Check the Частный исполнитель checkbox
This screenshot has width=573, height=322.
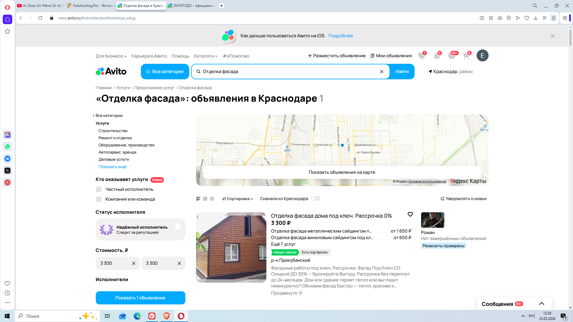pyautogui.click(x=99, y=189)
